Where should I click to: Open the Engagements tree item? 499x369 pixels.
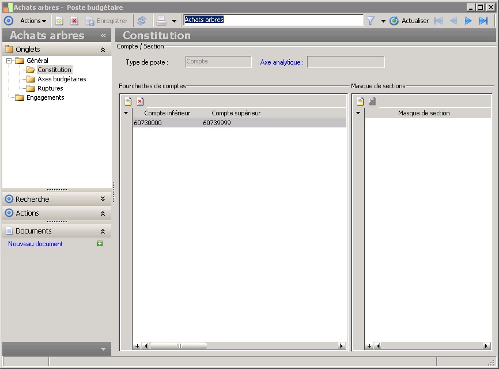[45, 97]
